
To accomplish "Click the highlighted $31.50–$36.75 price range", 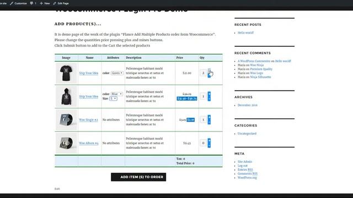I will click(x=187, y=98).
